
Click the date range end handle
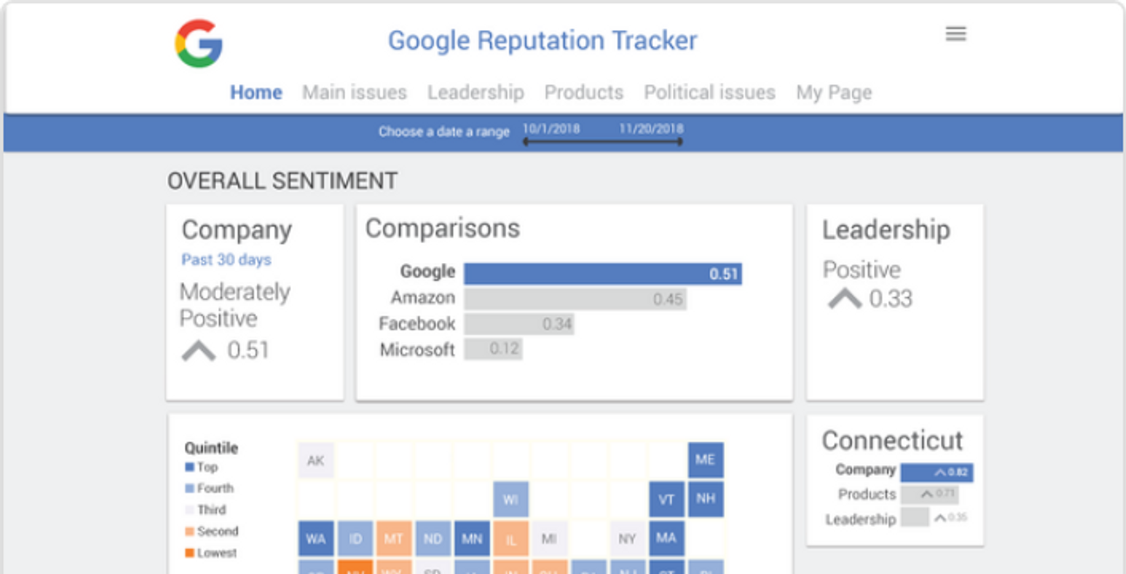click(680, 142)
